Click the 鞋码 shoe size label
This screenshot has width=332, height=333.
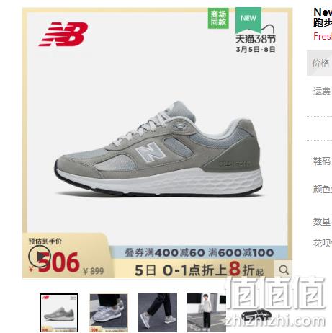(x=322, y=161)
